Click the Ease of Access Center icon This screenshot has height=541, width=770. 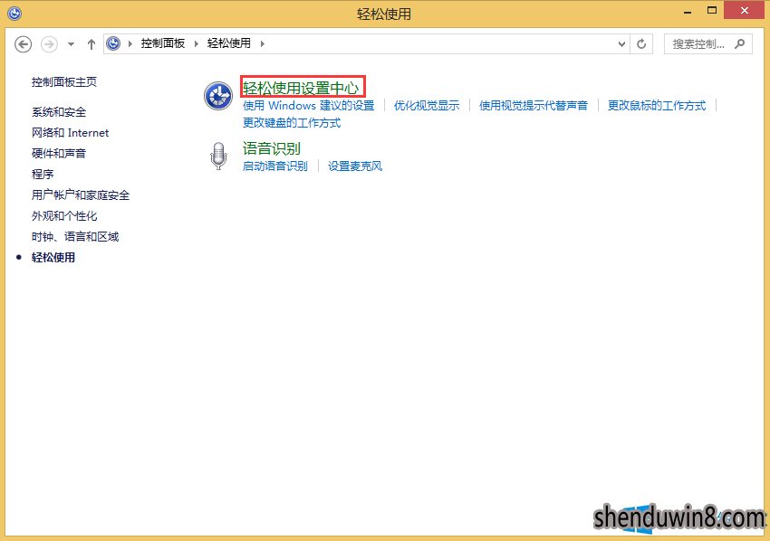(218, 96)
